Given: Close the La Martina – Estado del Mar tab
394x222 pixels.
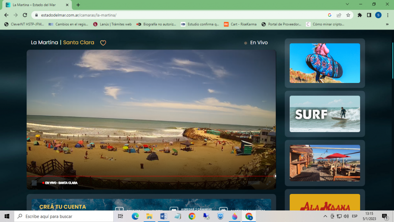Looking at the screenshot, I should (67, 5).
